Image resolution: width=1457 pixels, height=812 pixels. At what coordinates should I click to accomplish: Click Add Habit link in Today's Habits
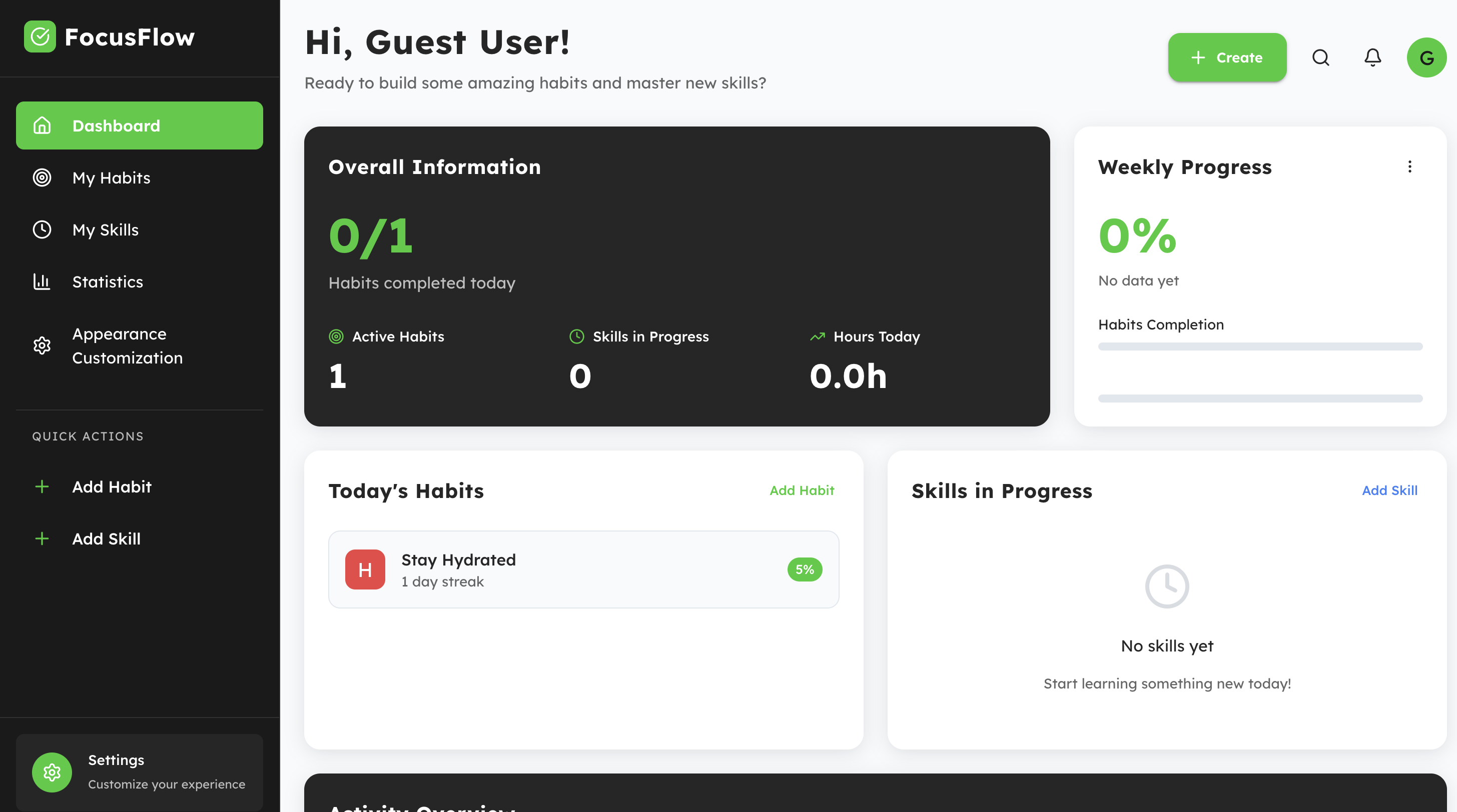point(802,490)
